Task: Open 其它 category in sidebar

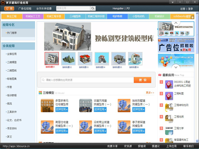Action: (x=9, y=137)
